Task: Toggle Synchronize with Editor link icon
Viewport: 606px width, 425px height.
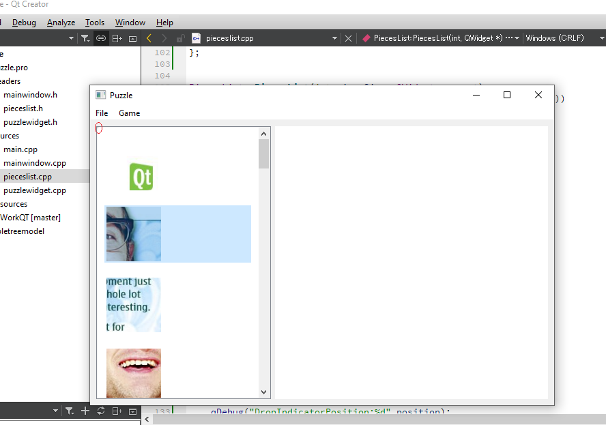Action: click(x=101, y=38)
